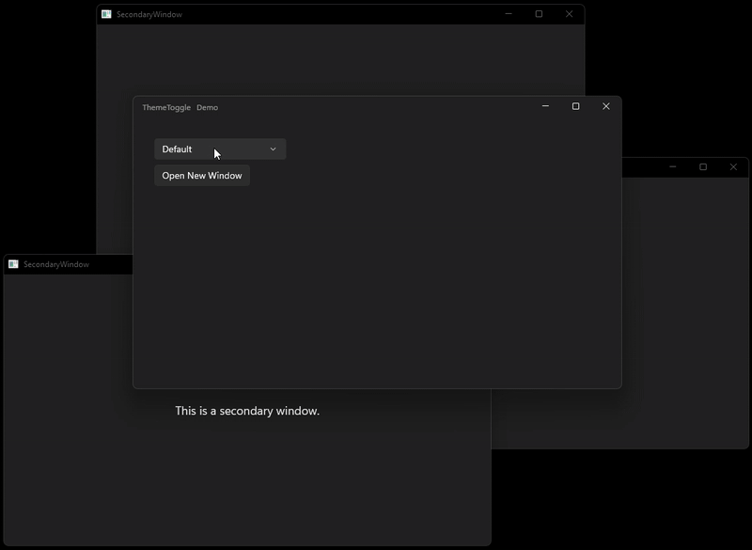
Task: Maximize the topmost SecondaryWindow
Action: (538, 14)
